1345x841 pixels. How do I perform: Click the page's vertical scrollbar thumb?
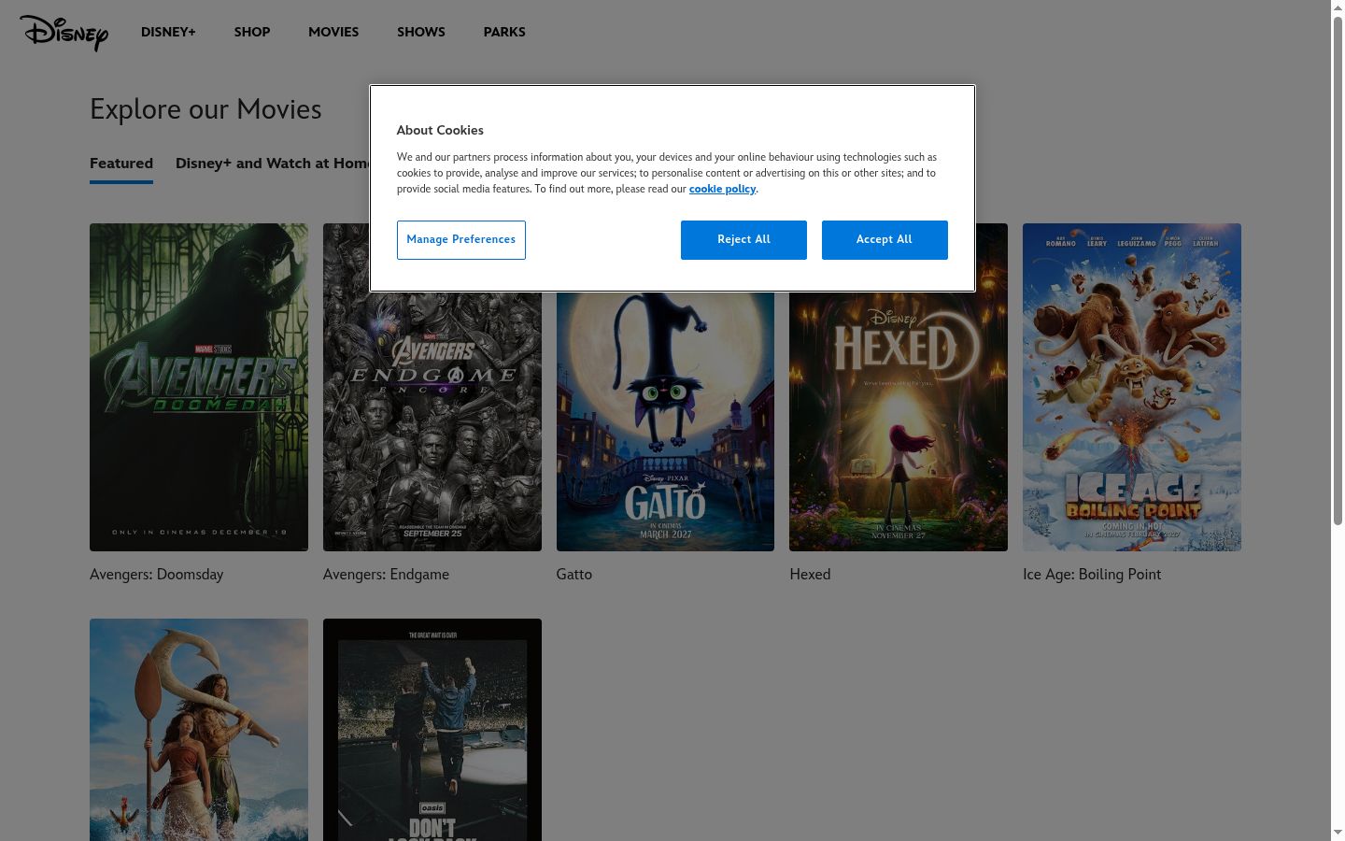[x=1338, y=271]
